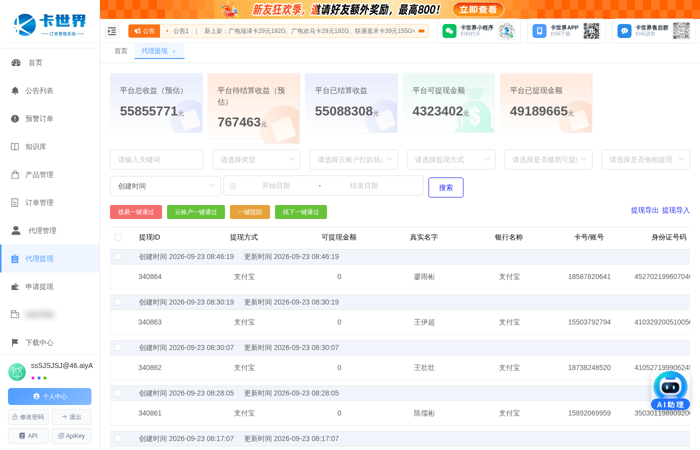Click the 云账户一键通过 green button

[196, 212]
